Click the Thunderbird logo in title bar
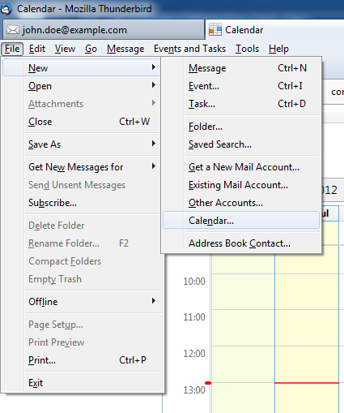344x413 pixels. coord(6,9)
